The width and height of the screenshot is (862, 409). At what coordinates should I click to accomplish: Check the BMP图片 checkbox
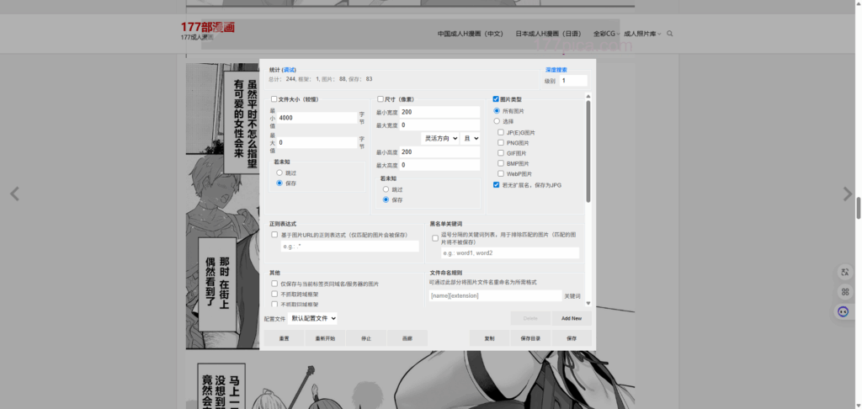pyautogui.click(x=501, y=163)
